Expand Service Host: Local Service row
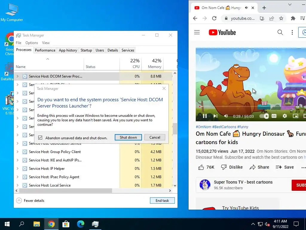This screenshot has height=230, width=306. tap(18, 185)
